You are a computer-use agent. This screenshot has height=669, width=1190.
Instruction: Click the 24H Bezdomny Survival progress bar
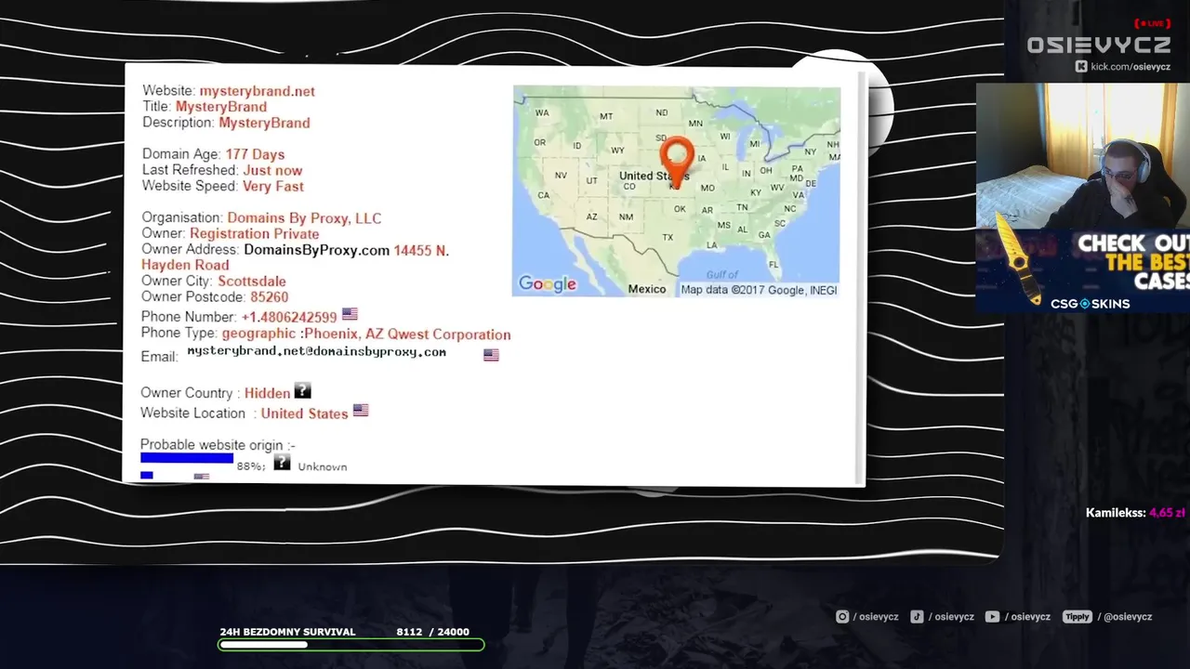point(351,644)
